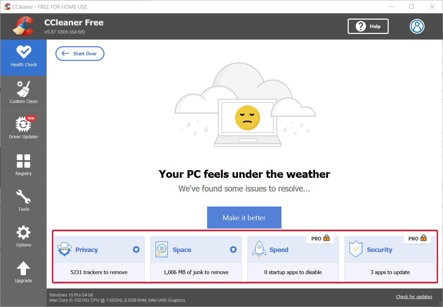
Task: Click the NEW badge on Driver Updater
Action: pyautogui.click(x=31, y=118)
